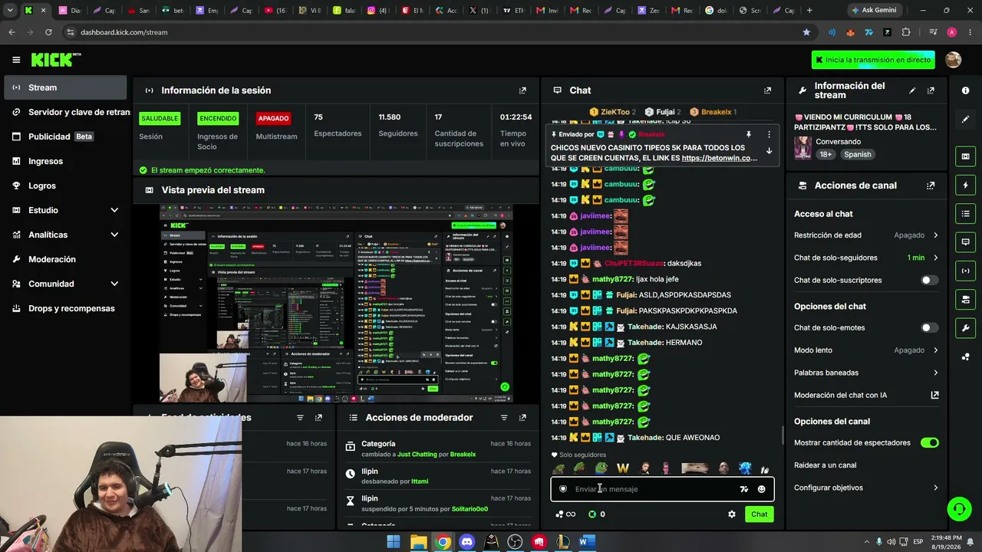982x552 pixels.
Task: Disable Mostrar cantidad de espectadores
Action: coord(929,443)
